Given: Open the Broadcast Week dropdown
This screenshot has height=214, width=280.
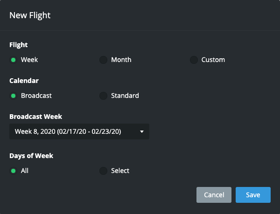Looking at the screenshot, I should click(75, 132).
